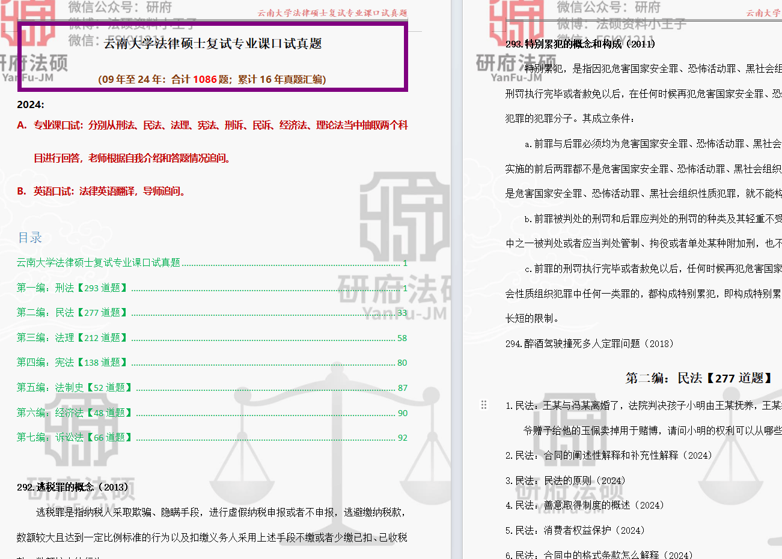Jump to 第二编：民法【277道题】 in contents
Viewport: 782px width, 559px height.
[212, 312]
